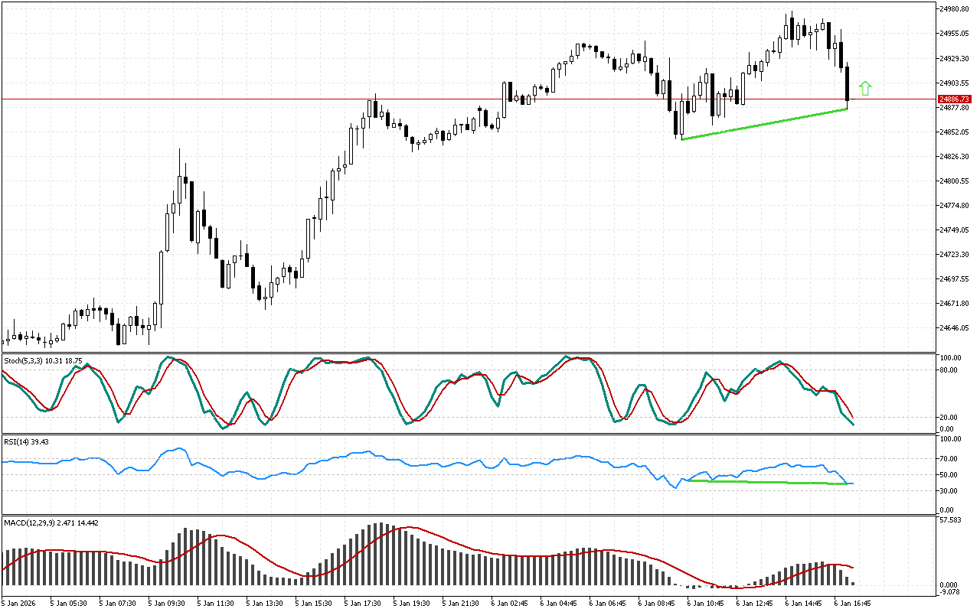Click the RSI 70.00 level label
Image resolution: width=980 pixels, height=612 pixels.
click(x=950, y=459)
